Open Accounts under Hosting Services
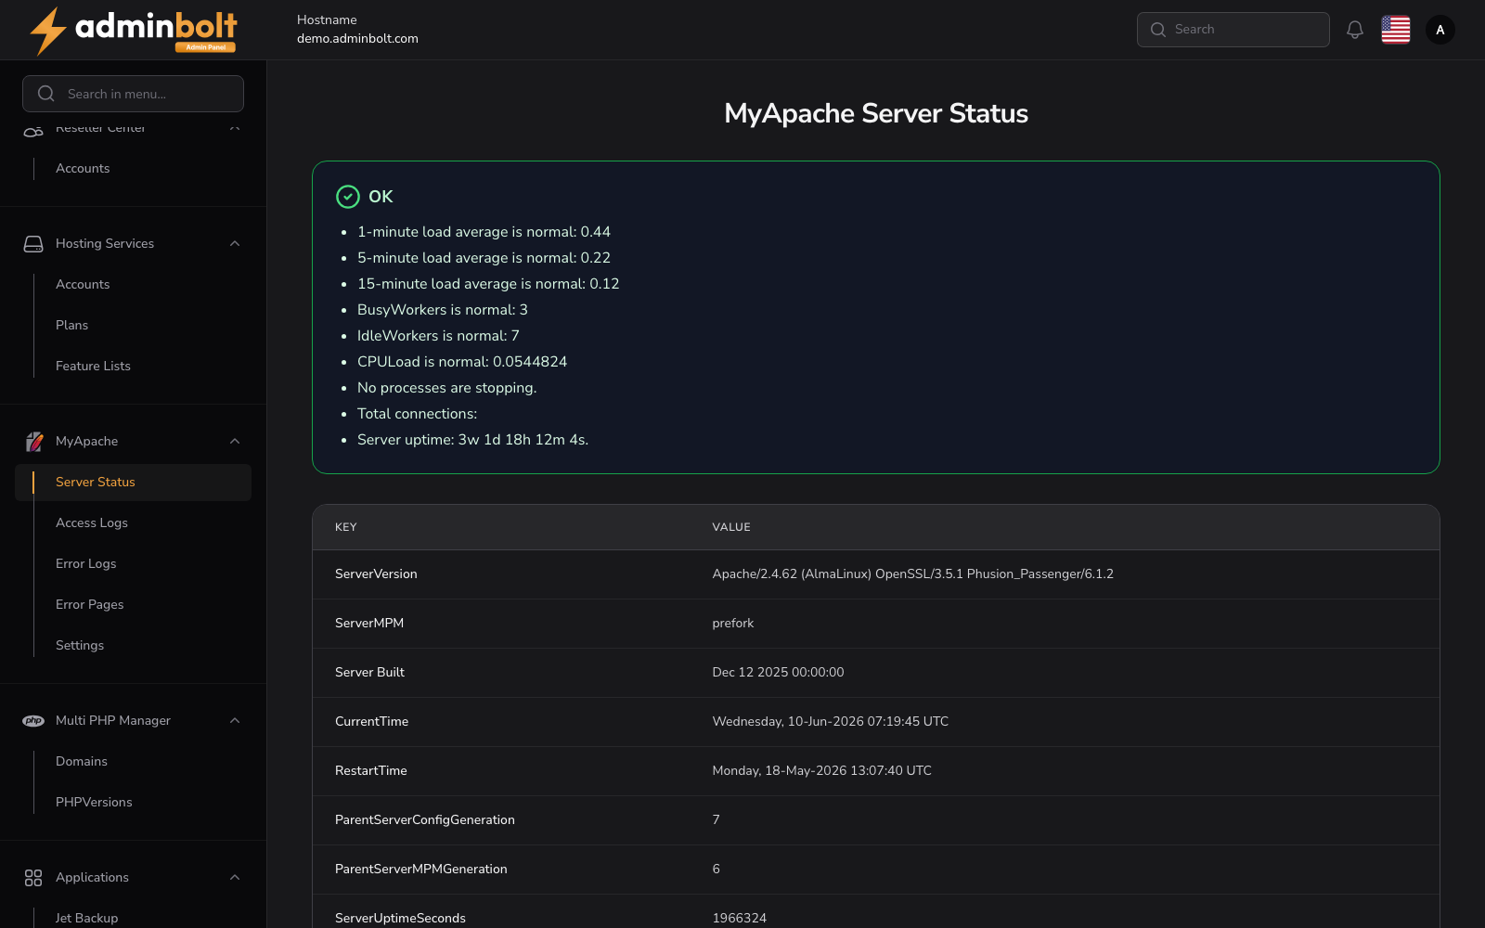This screenshot has width=1485, height=928. click(83, 285)
